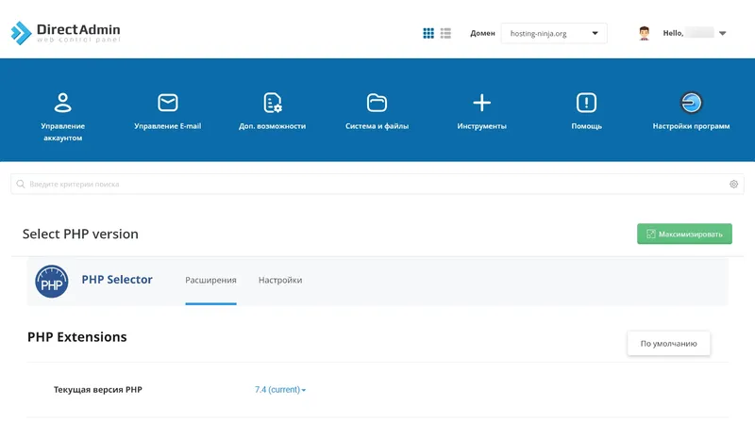Switch to the Настройки tab
The height and width of the screenshot is (421, 755).
280,280
